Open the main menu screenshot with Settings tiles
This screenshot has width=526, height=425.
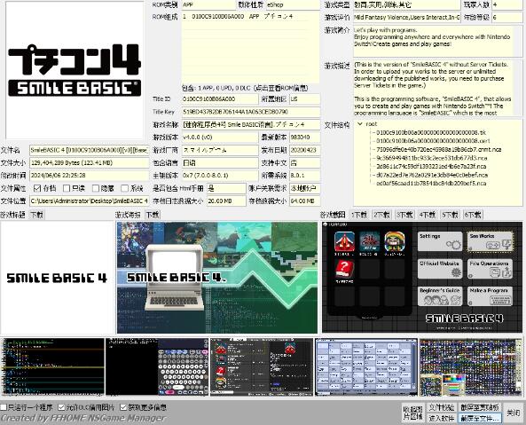pyautogui.click(x=422, y=277)
